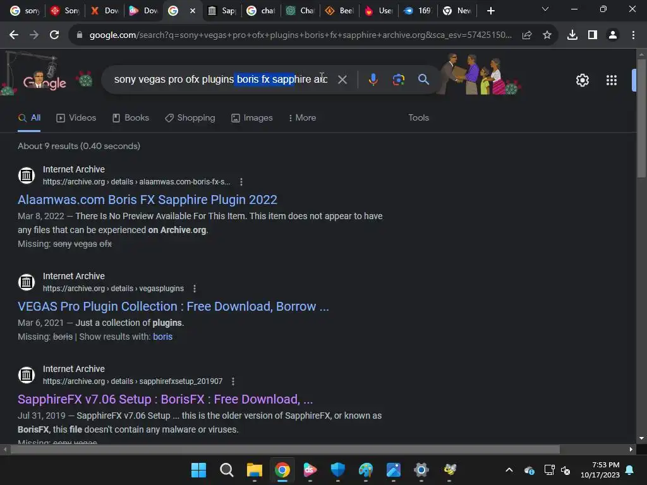The image size is (647, 485).
Task: Switch to the ChatGPT 'Cha' tab
Action: coord(300,11)
